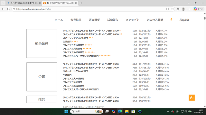Screen dimensions: 206x115
Task: Open 金賞 プレミアムスパークリングSAKE部門 link
Action: (x=80, y=89)
